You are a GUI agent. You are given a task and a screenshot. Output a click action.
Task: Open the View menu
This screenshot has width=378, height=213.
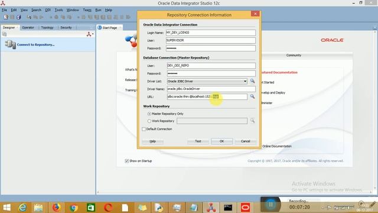click(x=24, y=10)
